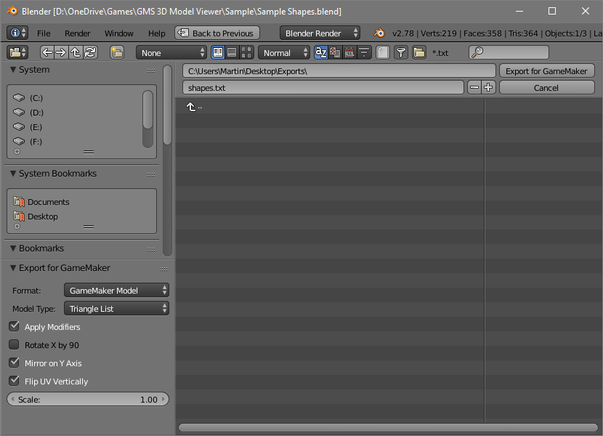The image size is (603, 436).
Task: Go forward to next folder
Action: 61,52
